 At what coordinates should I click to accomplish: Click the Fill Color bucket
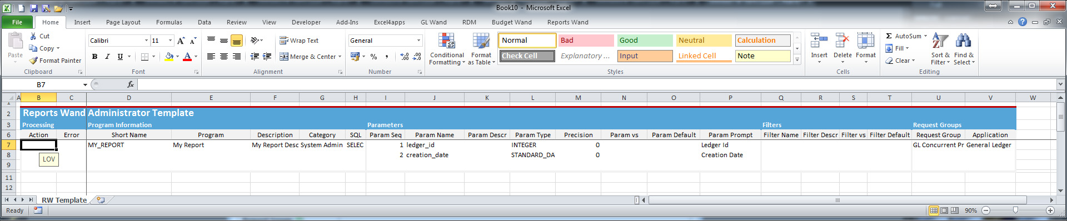coord(169,57)
